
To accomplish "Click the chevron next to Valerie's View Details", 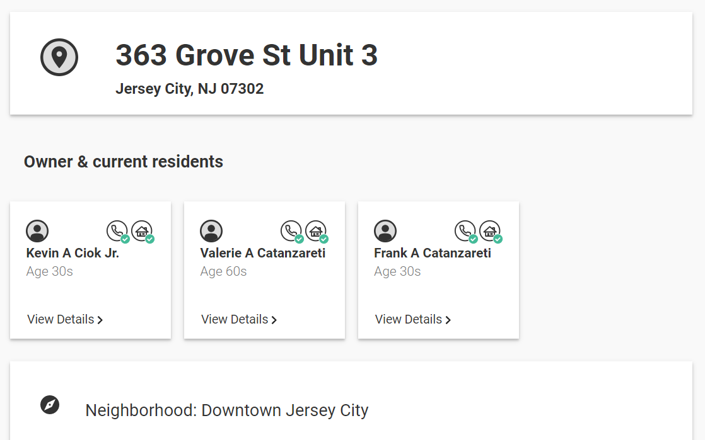I will pos(274,320).
